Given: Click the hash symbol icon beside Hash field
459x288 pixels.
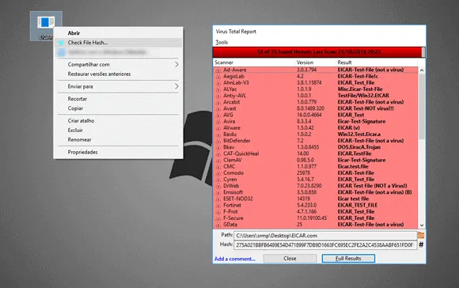Looking at the screenshot, I should click(x=421, y=244).
